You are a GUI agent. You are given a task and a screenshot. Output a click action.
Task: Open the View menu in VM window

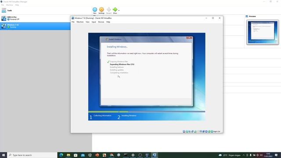tap(87, 22)
